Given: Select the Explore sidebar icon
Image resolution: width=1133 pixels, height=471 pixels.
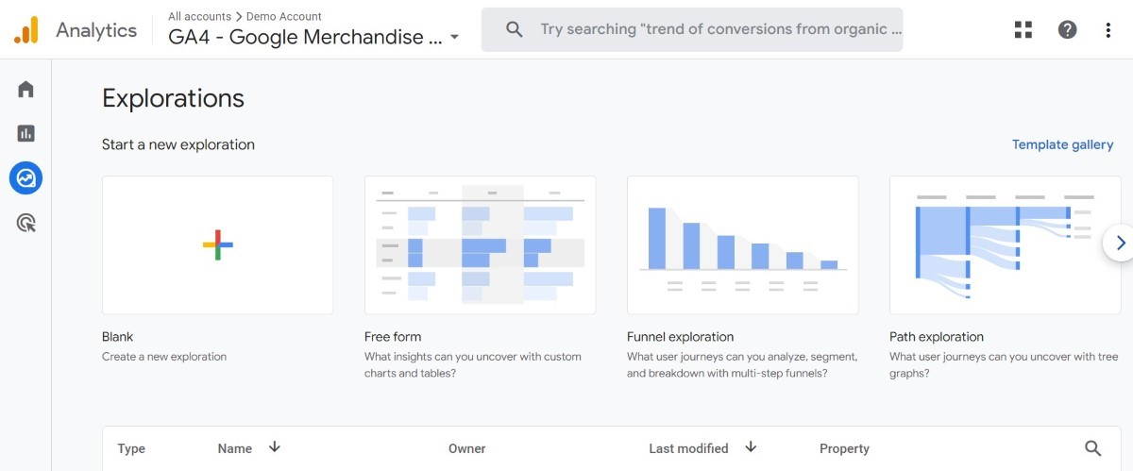Looking at the screenshot, I should (25, 177).
